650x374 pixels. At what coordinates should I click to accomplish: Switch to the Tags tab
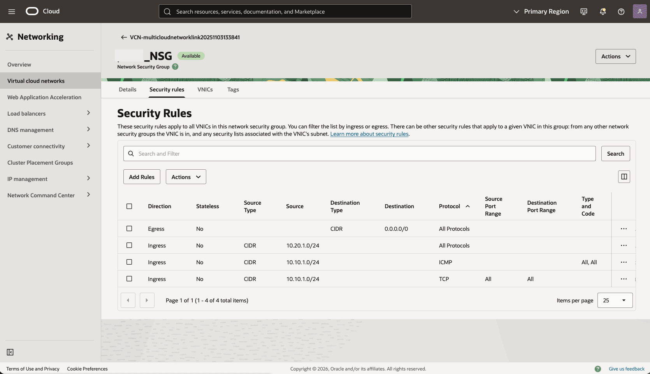(x=233, y=90)
